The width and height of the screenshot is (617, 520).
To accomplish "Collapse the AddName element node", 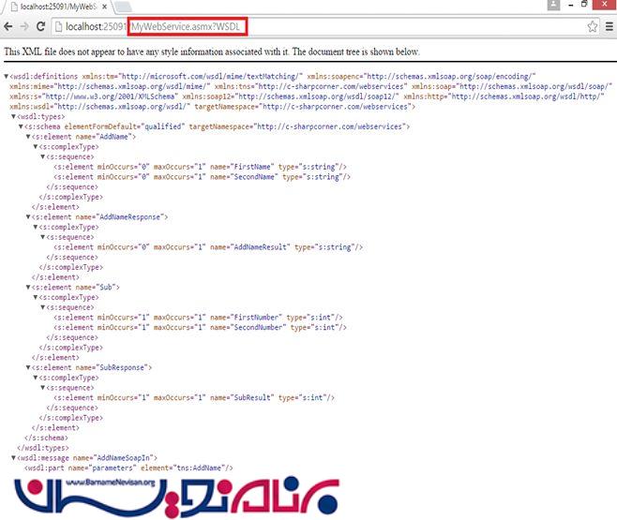I will [x=29, y=137].
